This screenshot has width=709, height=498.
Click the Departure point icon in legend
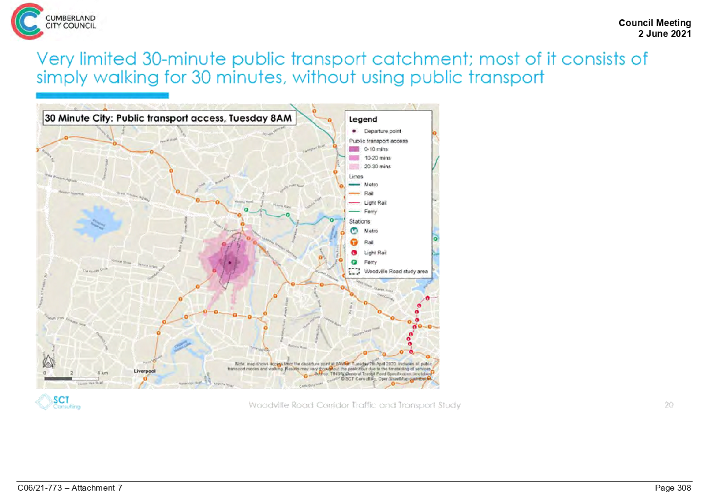354,131
